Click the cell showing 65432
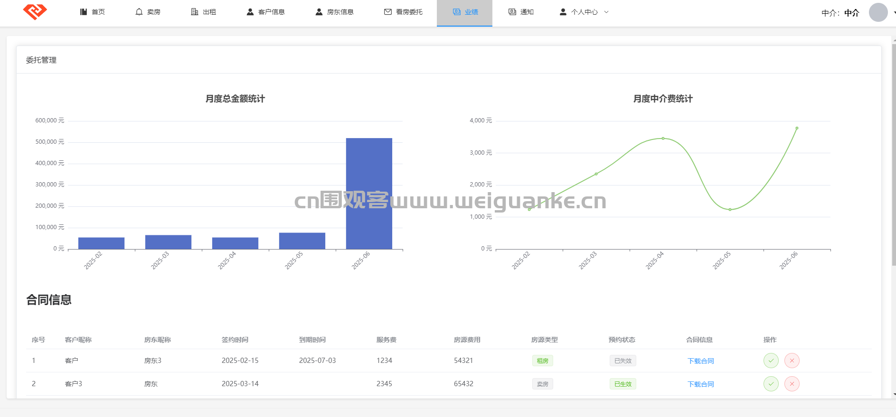 463,384
